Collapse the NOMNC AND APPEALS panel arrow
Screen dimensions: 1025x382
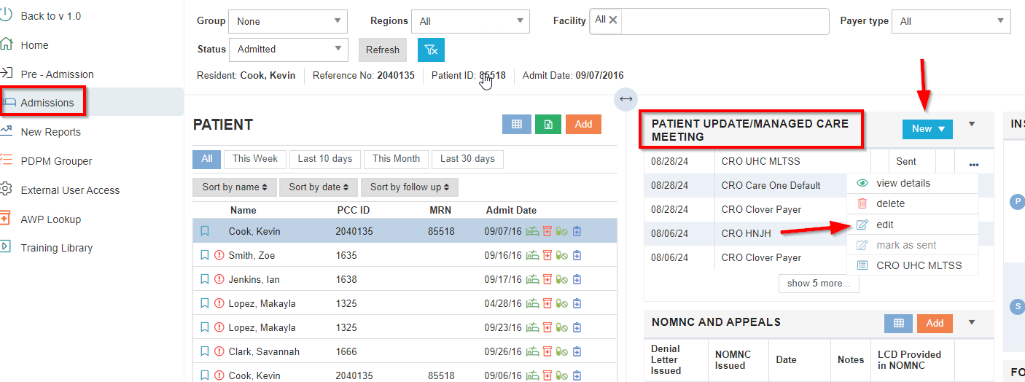972,322
